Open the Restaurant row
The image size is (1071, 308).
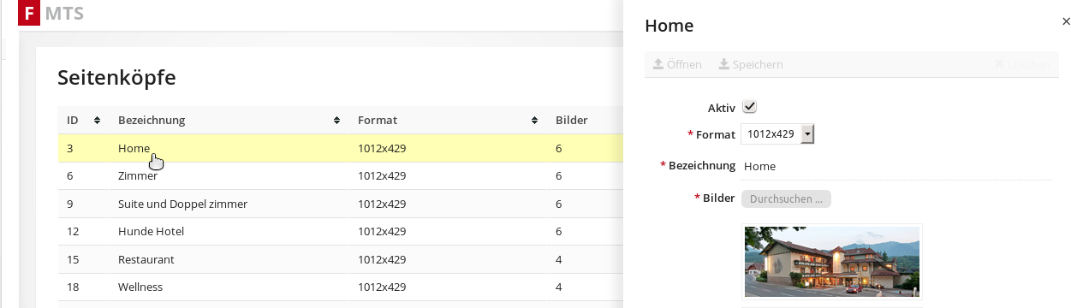340,259
